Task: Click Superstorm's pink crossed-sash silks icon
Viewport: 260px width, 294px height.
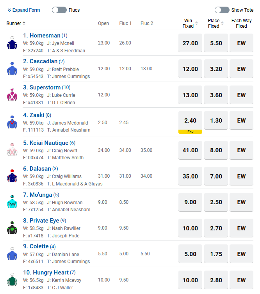Action: pyautogui.click(x=12, y=94)
